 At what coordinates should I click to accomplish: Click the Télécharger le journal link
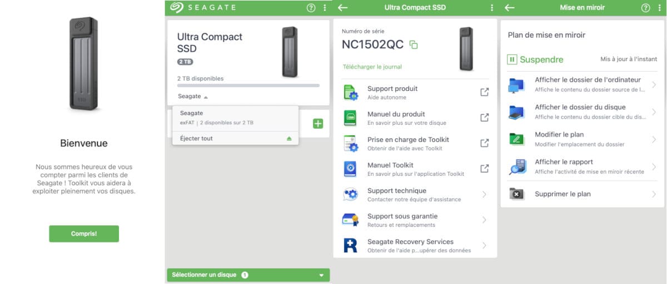372,67
